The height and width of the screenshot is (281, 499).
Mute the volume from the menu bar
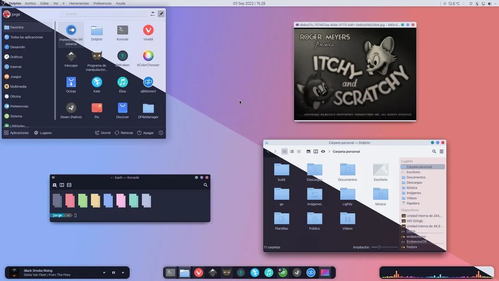489,3
